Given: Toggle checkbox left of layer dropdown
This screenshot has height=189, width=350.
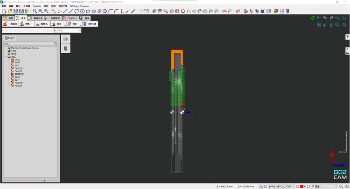Looking at the screenshot, I should (x=308, y=186).
